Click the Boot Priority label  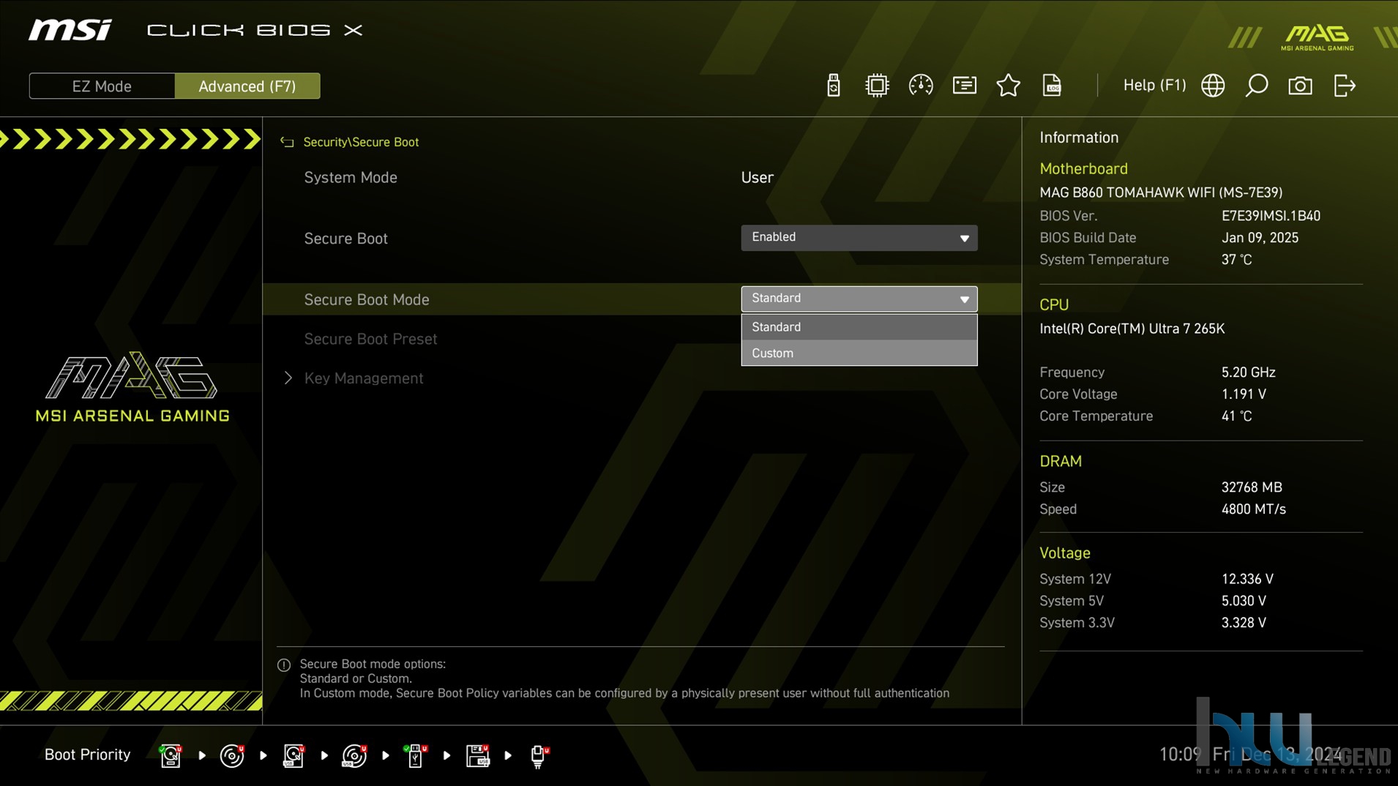tap(87, 755)
